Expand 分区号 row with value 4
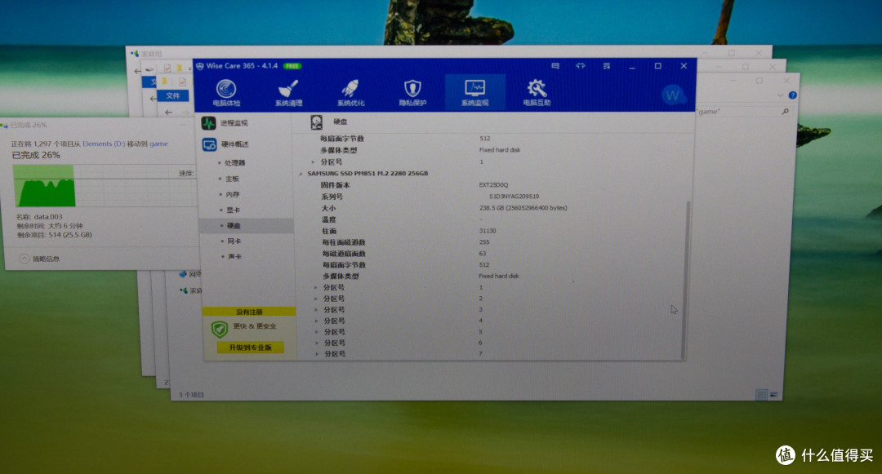 (x=317, y=321)
